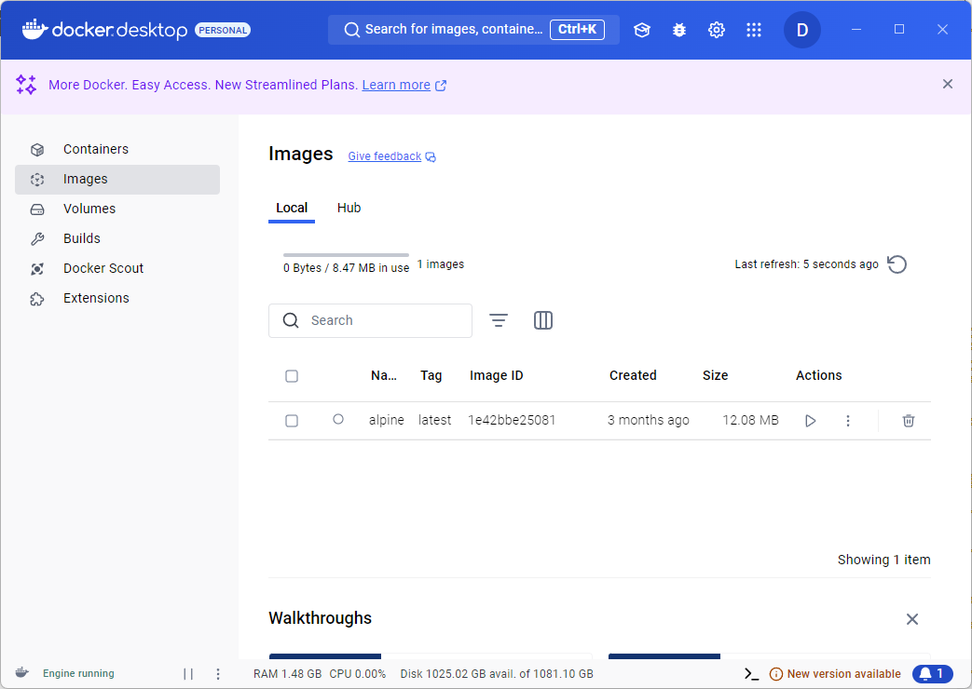
Task: Click the '3 months ago' cell
Action: (x=648, y=420)
